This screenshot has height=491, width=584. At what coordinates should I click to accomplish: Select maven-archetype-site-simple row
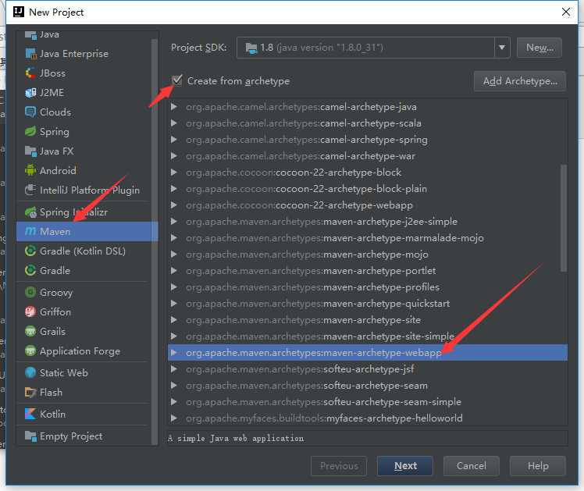click(368, 336)
